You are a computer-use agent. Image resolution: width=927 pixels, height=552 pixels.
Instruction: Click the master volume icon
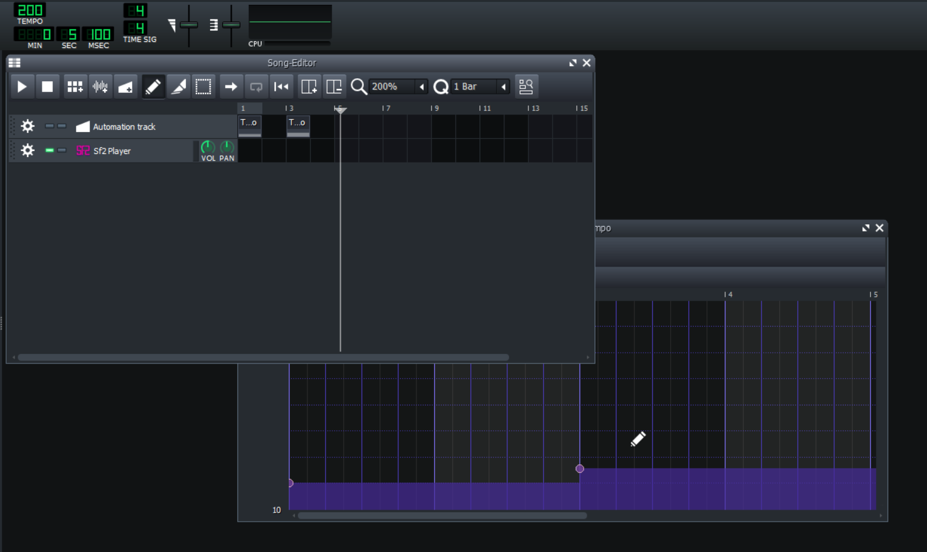pyautogui.click(x=172, y=25)
